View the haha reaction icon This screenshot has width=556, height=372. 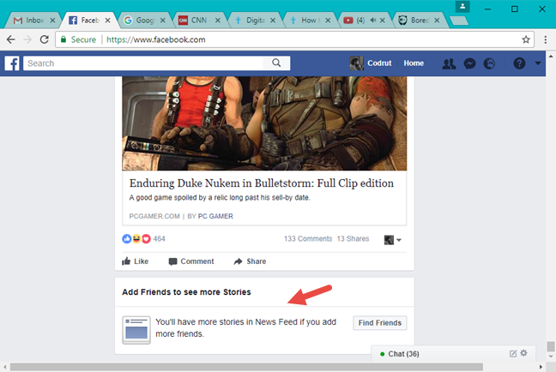pos(136,239)
